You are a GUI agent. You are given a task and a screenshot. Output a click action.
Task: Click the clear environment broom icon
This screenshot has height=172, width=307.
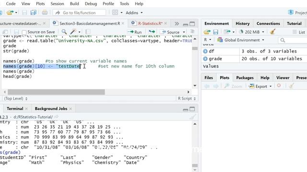272,32
